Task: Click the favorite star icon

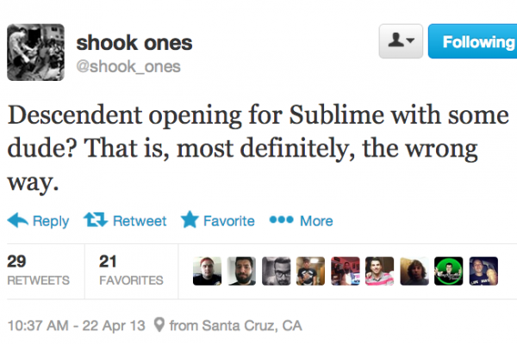Action: pos(190,221)
